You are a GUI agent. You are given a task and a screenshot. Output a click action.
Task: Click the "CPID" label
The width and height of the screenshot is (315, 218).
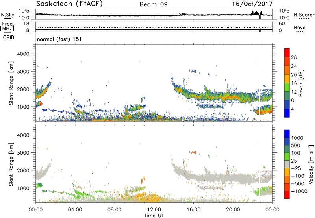tap(9, 37)
